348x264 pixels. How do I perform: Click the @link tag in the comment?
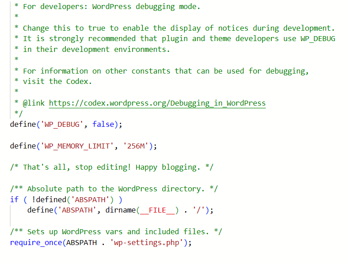click(34, 103)
